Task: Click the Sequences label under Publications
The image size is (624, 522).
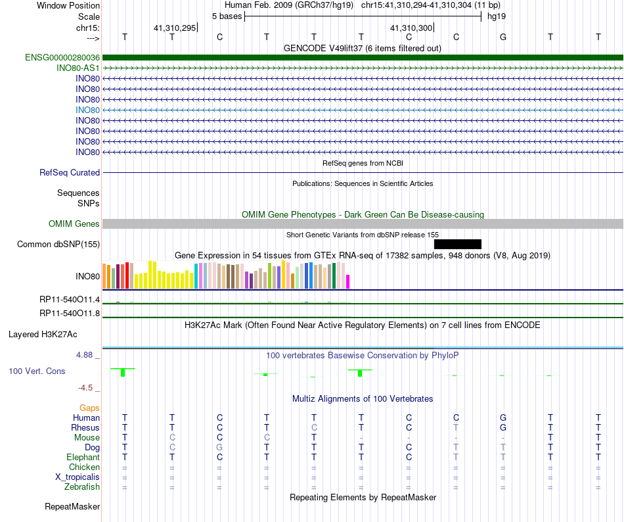Action: coord(78,193)
